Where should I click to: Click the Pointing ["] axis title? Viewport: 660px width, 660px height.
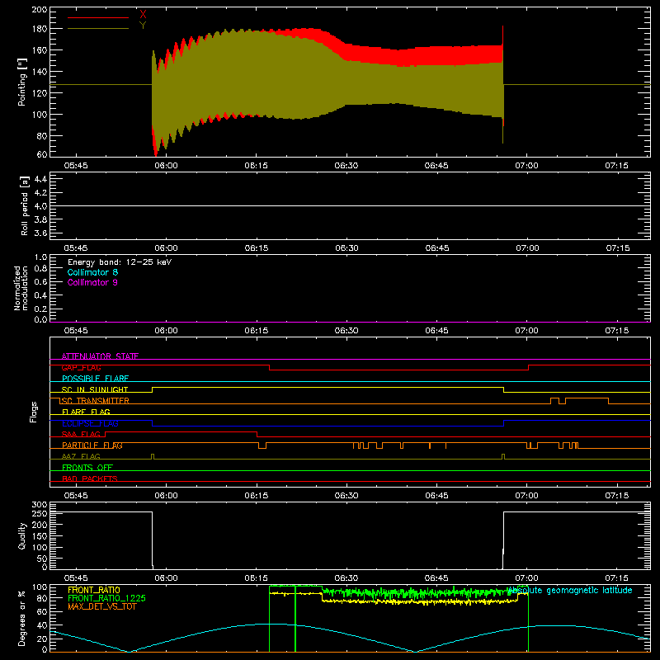click(x=22, y=82)
